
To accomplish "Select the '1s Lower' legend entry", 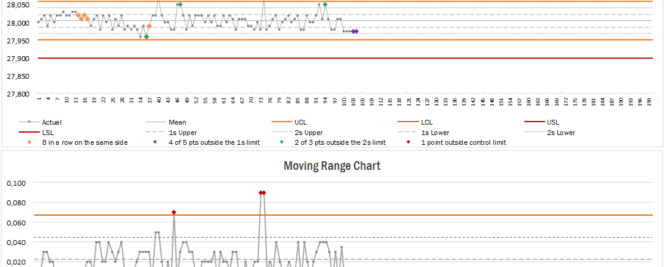I will [434, 132].
